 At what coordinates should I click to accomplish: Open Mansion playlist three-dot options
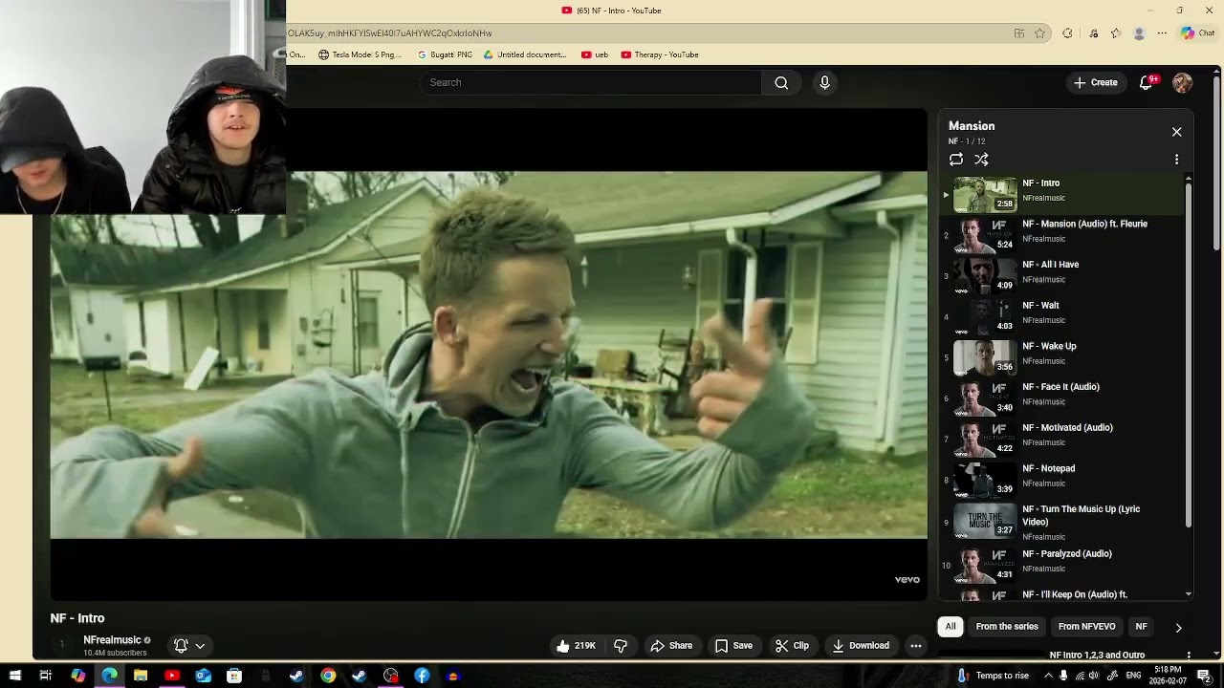pyautogui.click(x=1176, y=160)
